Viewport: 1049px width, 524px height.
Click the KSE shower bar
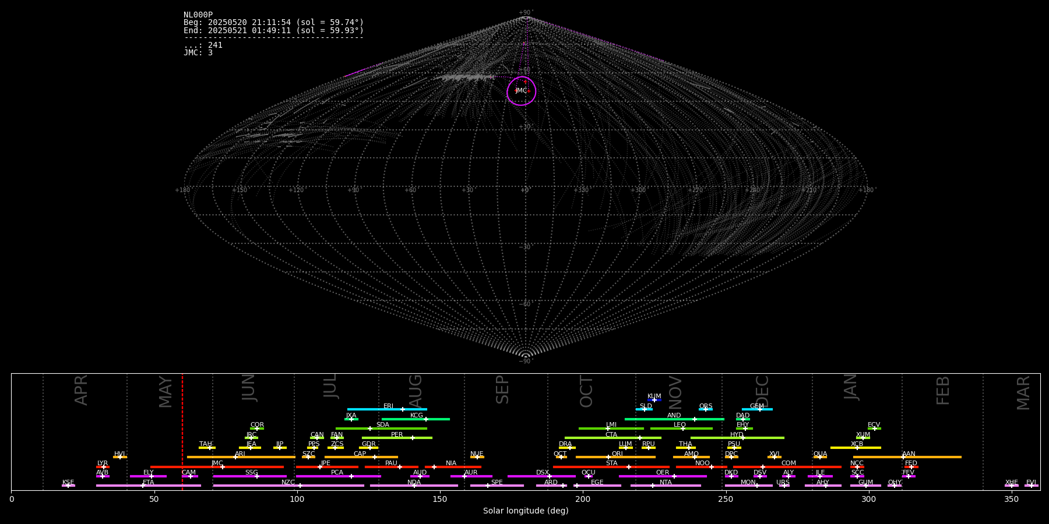[x=68, y=486]
